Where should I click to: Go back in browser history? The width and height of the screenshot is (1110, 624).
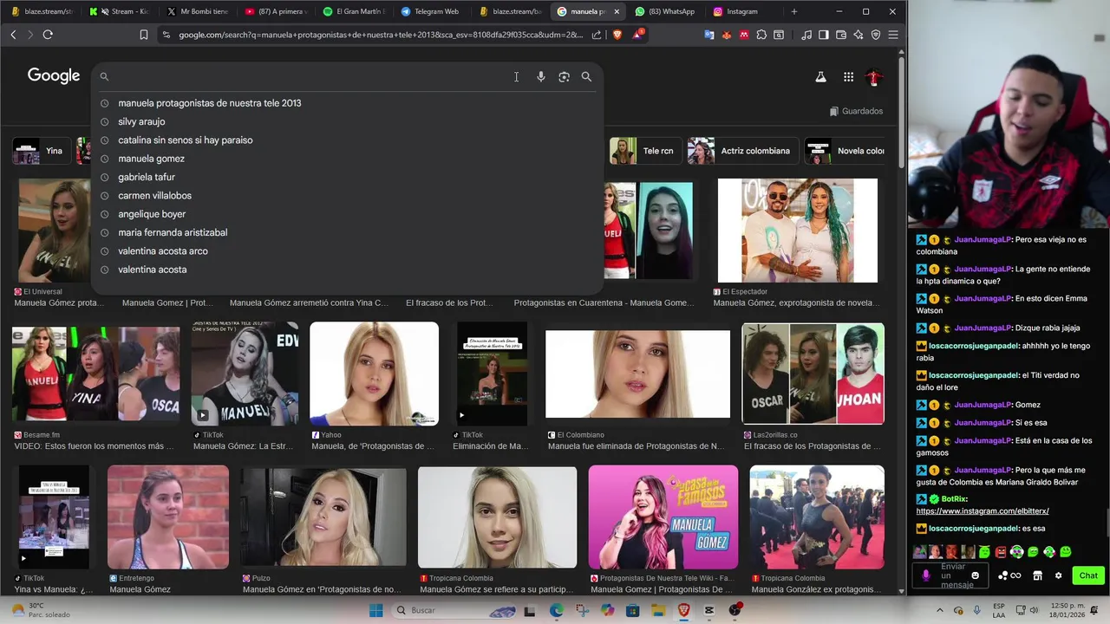coord(13,35)
